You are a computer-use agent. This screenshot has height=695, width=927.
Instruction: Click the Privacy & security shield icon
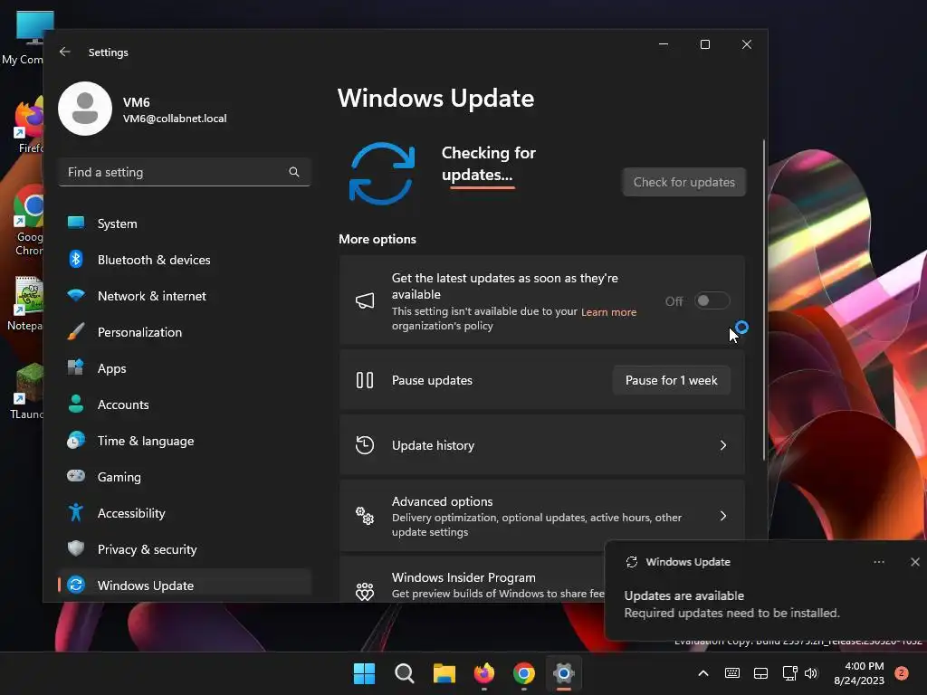click(76, 548)
